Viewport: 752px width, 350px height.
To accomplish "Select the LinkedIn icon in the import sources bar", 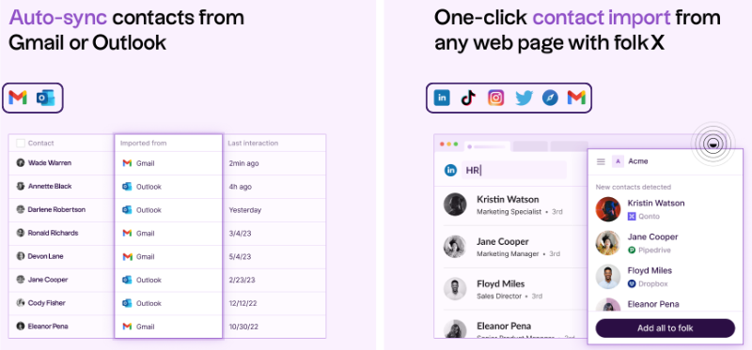I will pos(442,98).
